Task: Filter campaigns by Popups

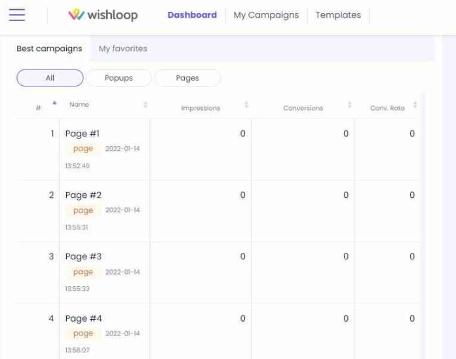Action: (119, 78)
